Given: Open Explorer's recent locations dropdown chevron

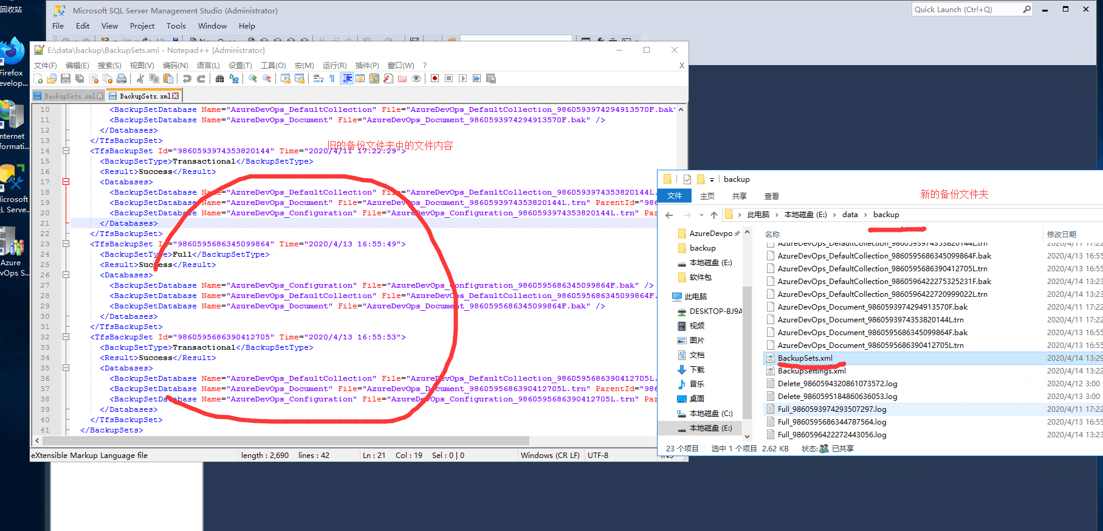Looking at the screenshot, I should coord(701,215).
